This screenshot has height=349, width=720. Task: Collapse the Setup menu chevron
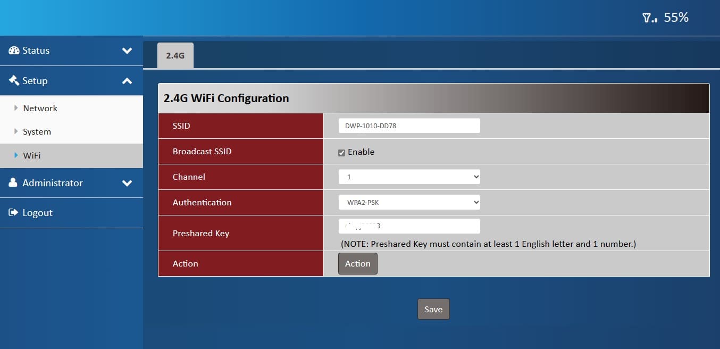click(127, 81)
